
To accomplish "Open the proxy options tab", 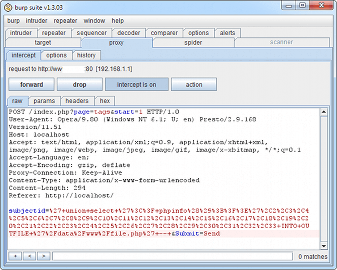I will (x=56, y=55).
